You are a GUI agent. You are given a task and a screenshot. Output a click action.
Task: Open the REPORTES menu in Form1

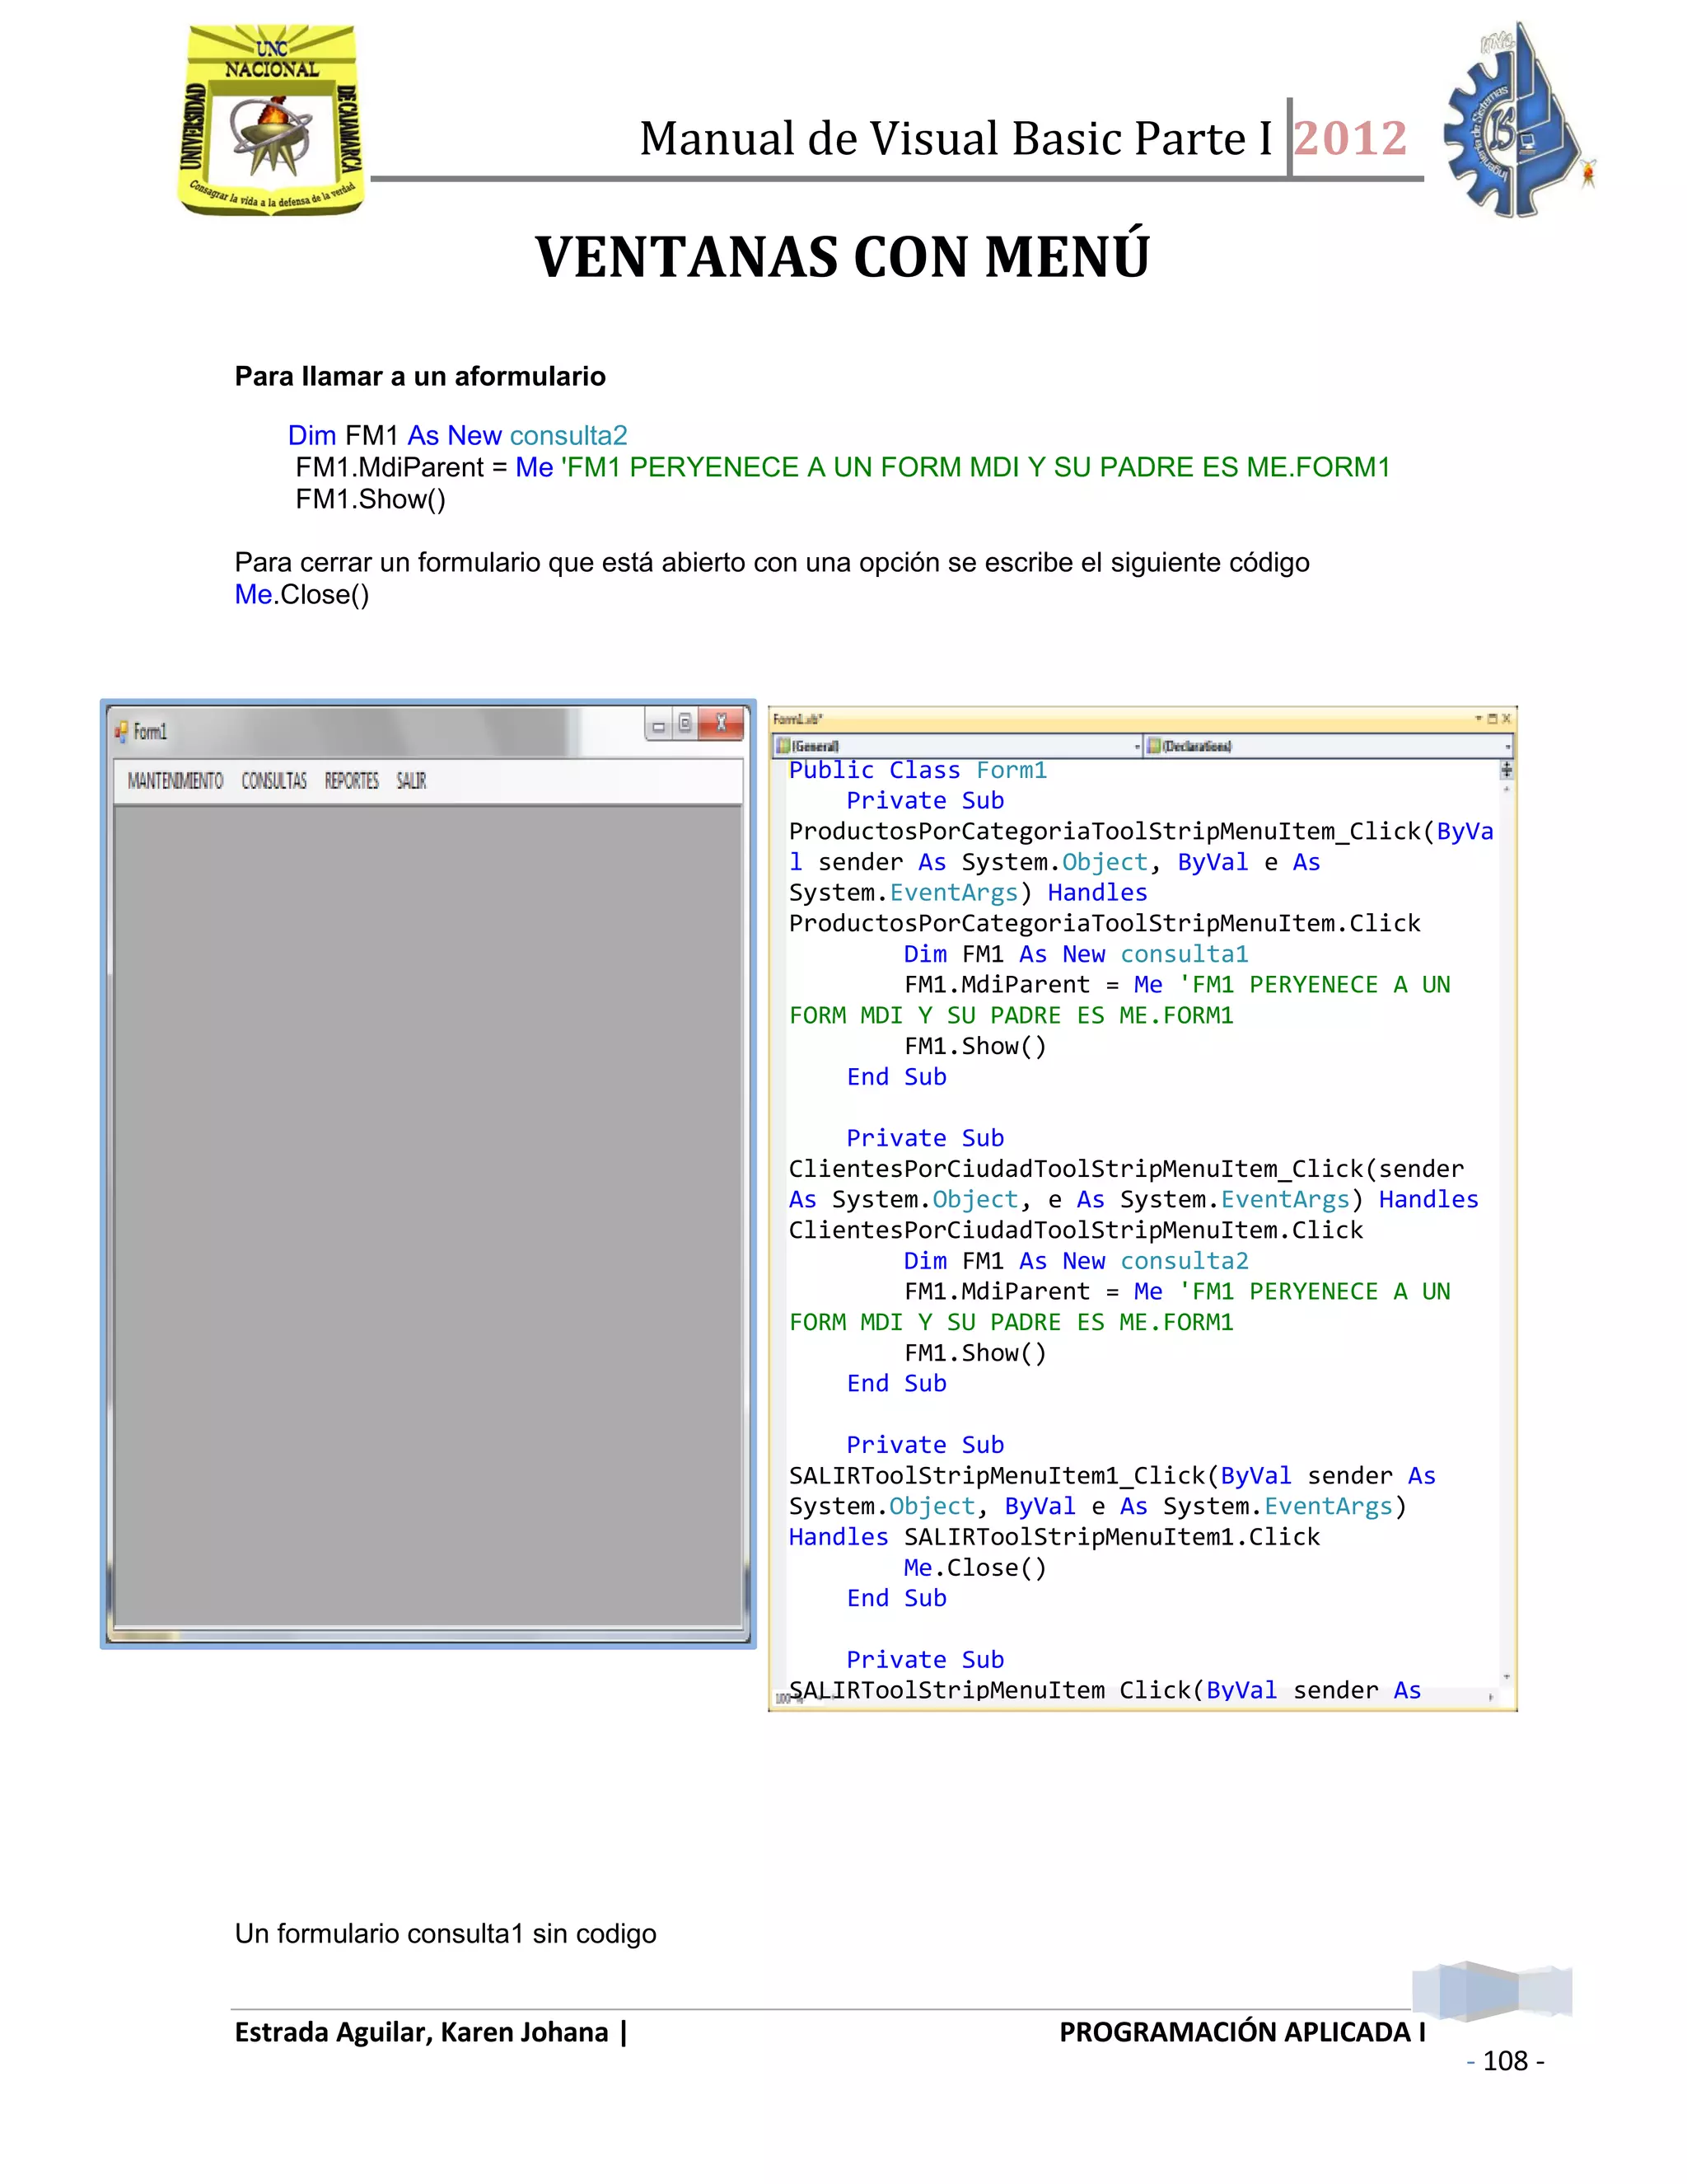click(352, 780)
